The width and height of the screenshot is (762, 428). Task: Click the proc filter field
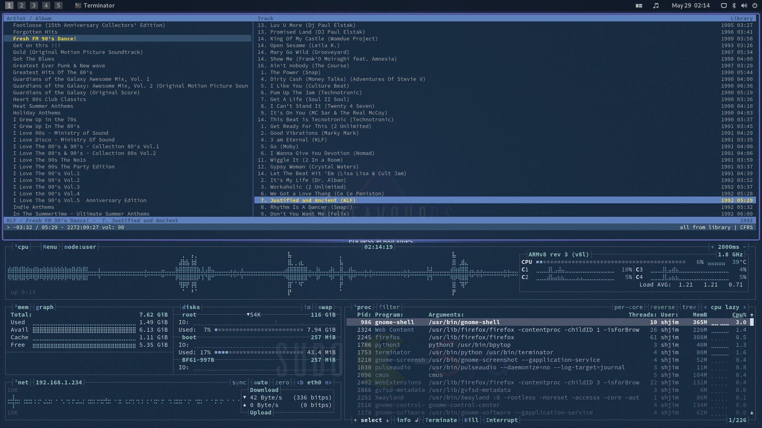[389, 307]
